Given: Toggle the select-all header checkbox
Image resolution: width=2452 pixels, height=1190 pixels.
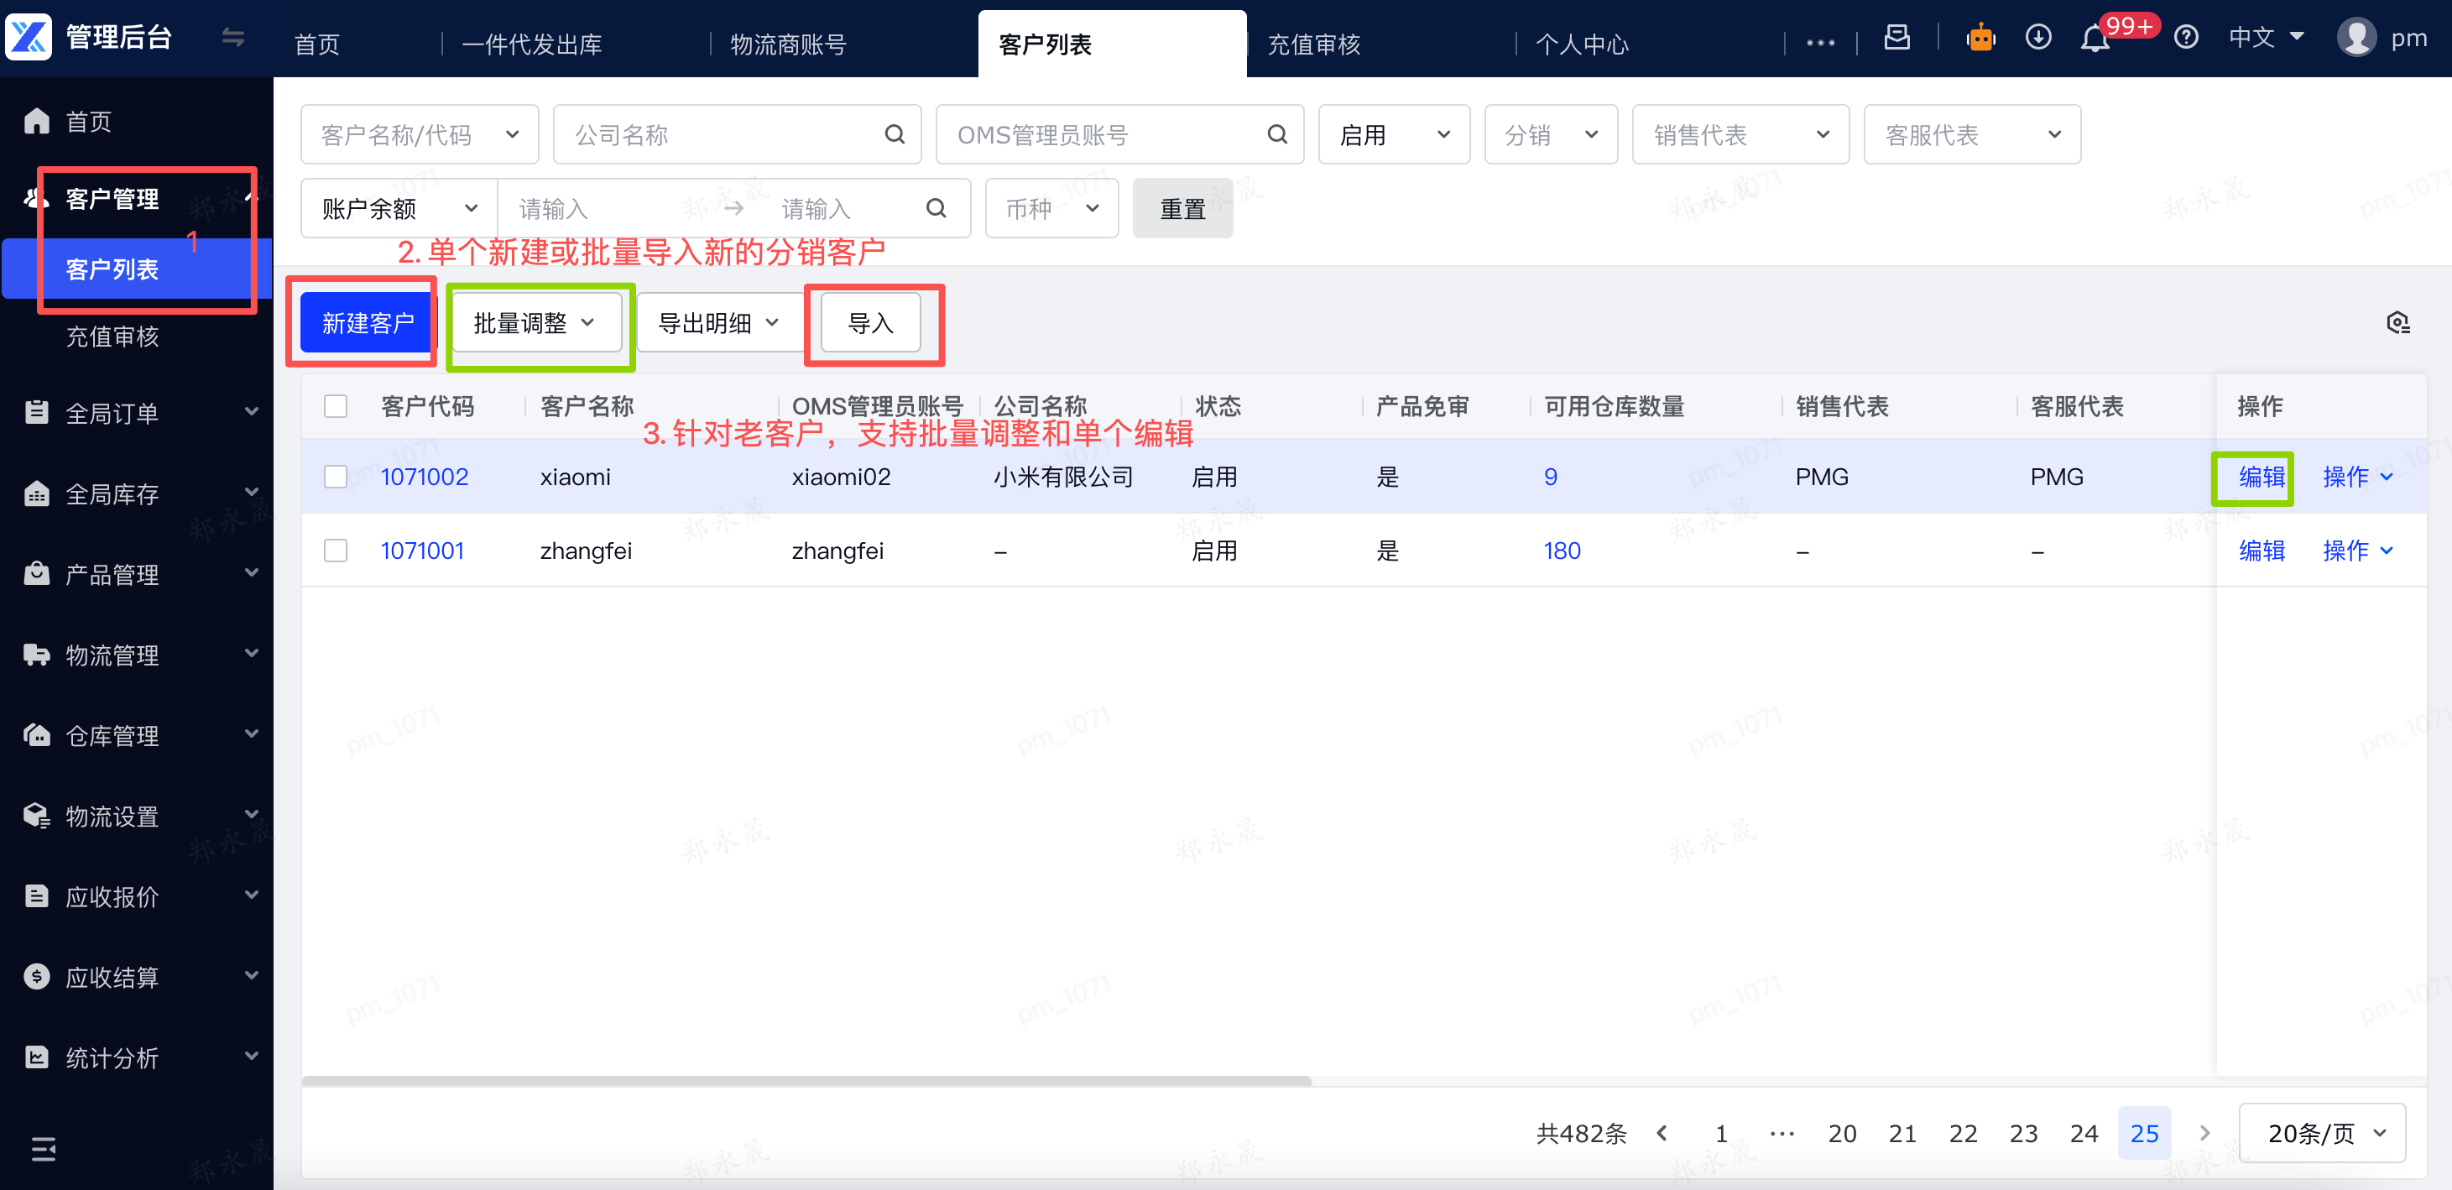Looking at the screenshot, I should point(336,406).
